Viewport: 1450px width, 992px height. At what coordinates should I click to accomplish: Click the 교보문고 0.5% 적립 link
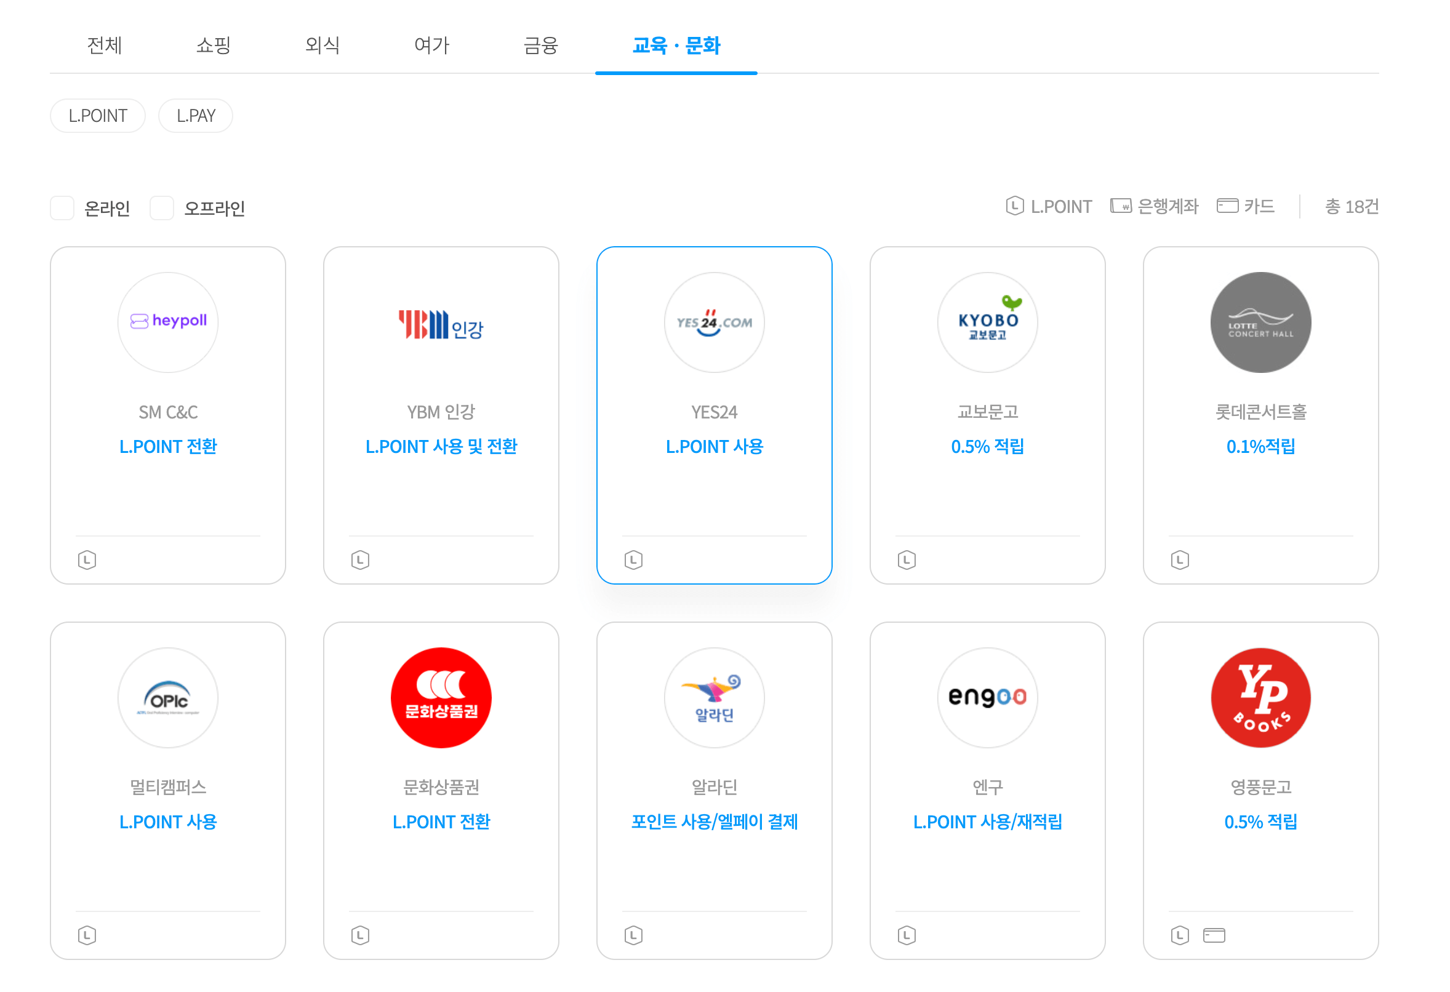tap(987, 446)
